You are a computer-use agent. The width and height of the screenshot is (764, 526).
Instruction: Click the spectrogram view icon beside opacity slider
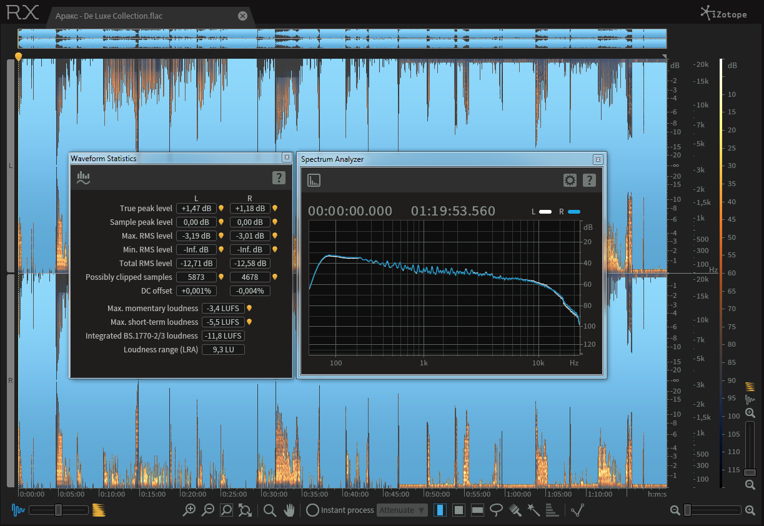point(99,510)
